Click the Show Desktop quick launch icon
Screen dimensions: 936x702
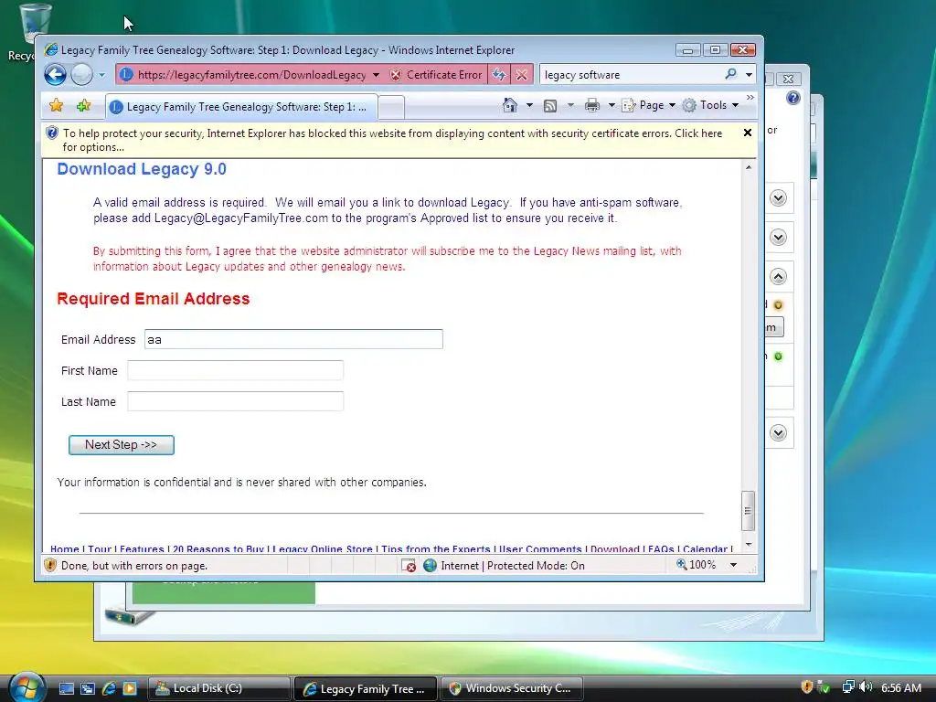pyautogui.click(x=66, y=688)
